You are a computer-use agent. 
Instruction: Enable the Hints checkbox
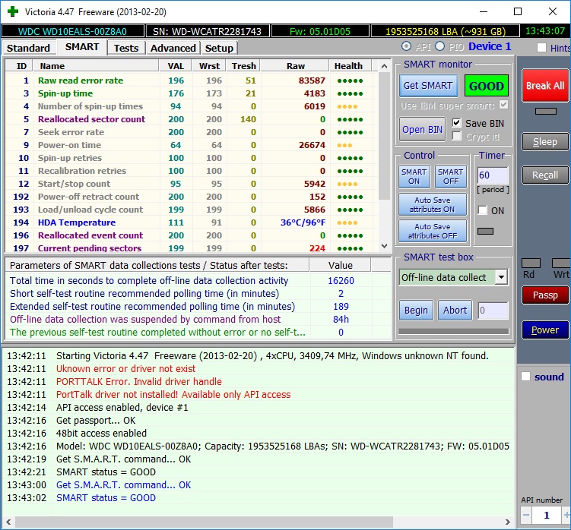tap(542, 48)
